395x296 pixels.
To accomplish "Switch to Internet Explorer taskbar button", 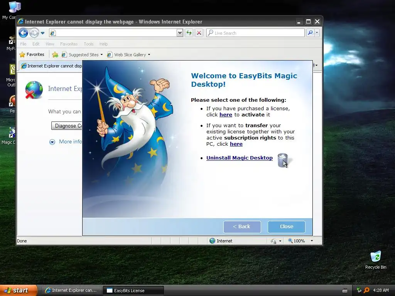I will (x=71, y=291).
